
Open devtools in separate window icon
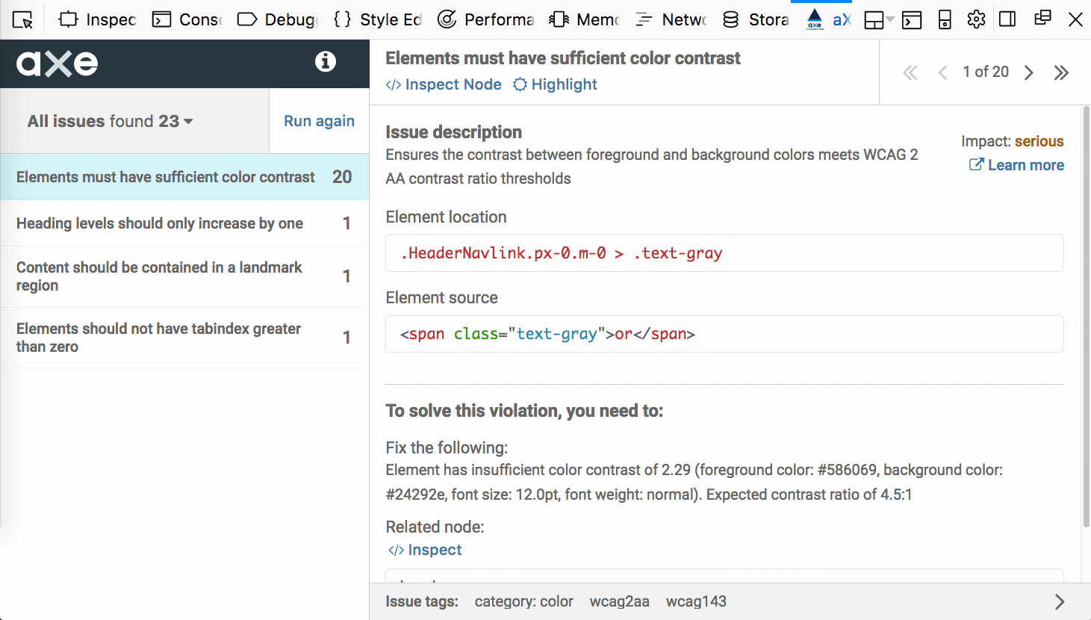point(1043,19)
